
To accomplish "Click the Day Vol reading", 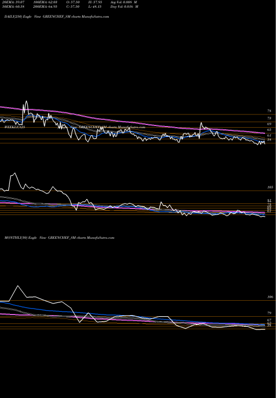I will coord(124,7).
